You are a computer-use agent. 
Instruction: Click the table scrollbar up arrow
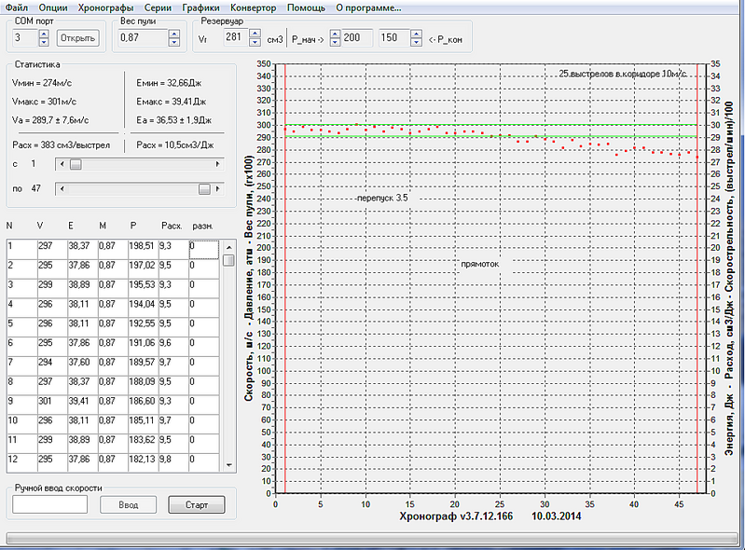click(229, 247)
